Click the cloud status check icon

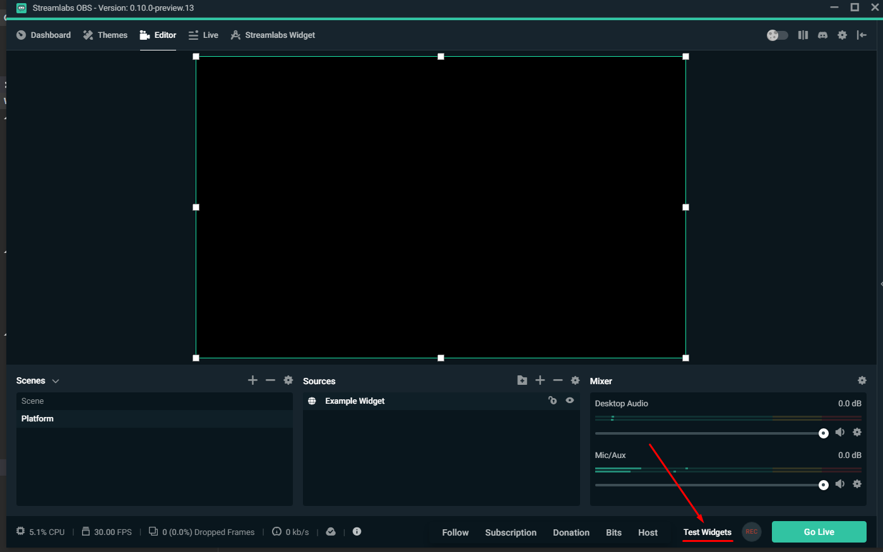(331, 531)
